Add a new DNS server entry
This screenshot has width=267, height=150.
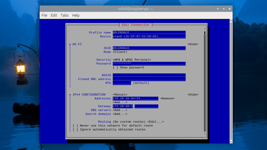point(120,110)
